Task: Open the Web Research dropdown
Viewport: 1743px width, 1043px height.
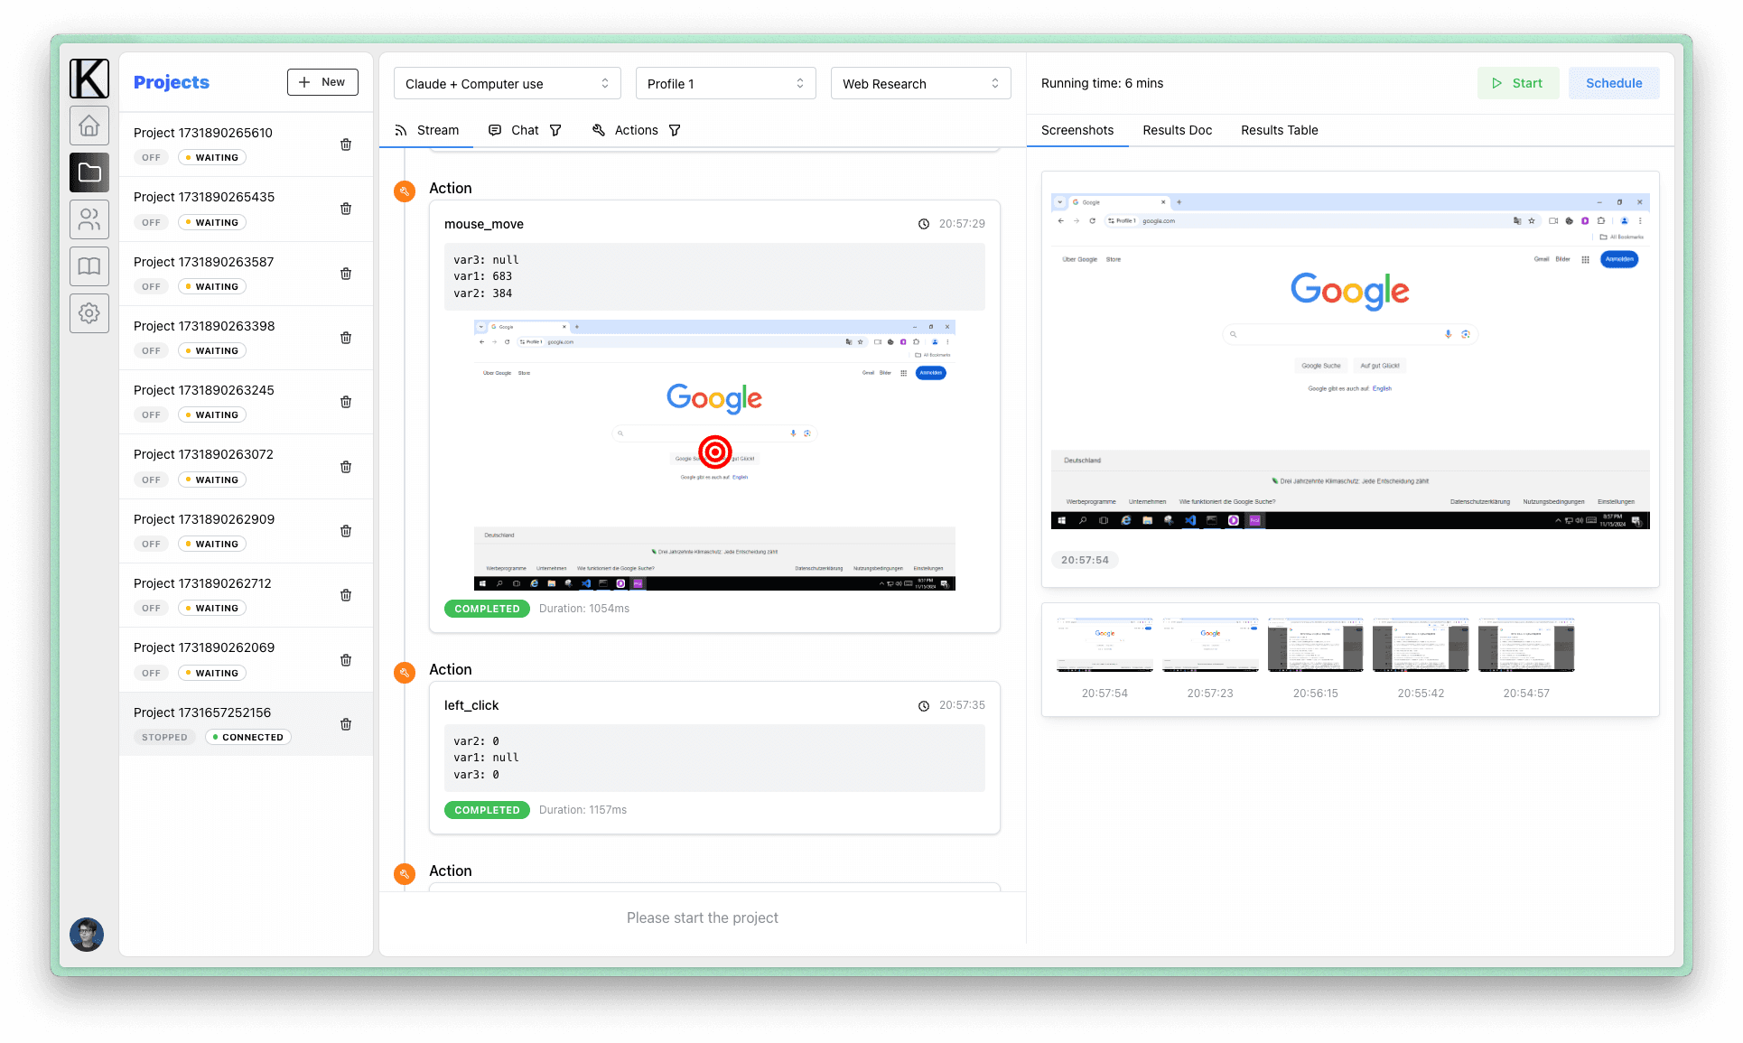Action: (921, 83)
